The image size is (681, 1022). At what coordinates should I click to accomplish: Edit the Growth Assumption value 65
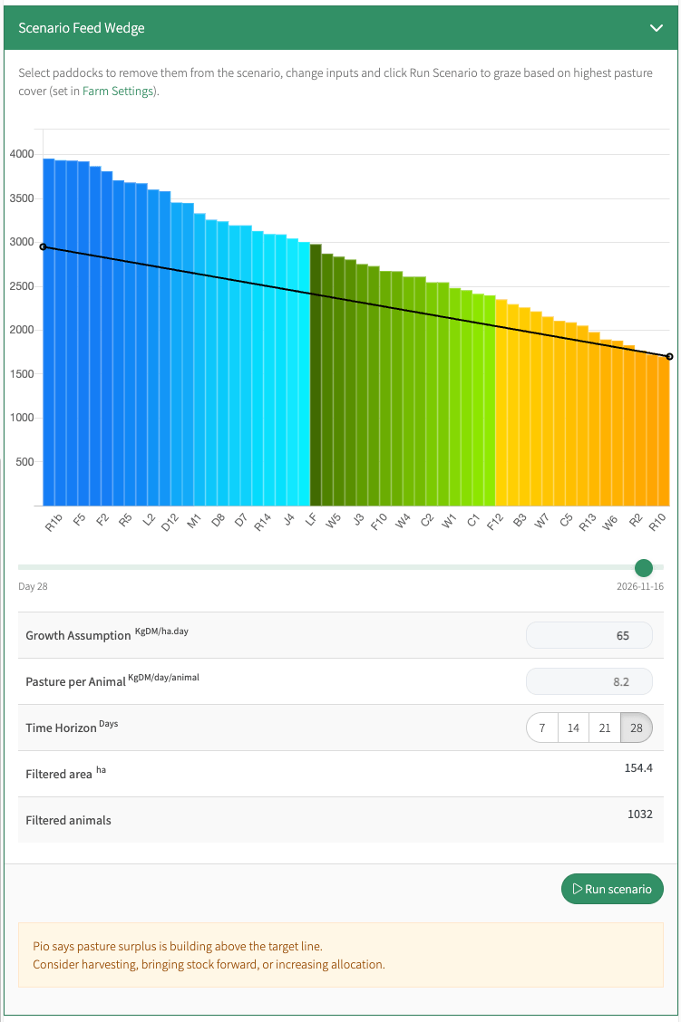(x=589, y=635)
